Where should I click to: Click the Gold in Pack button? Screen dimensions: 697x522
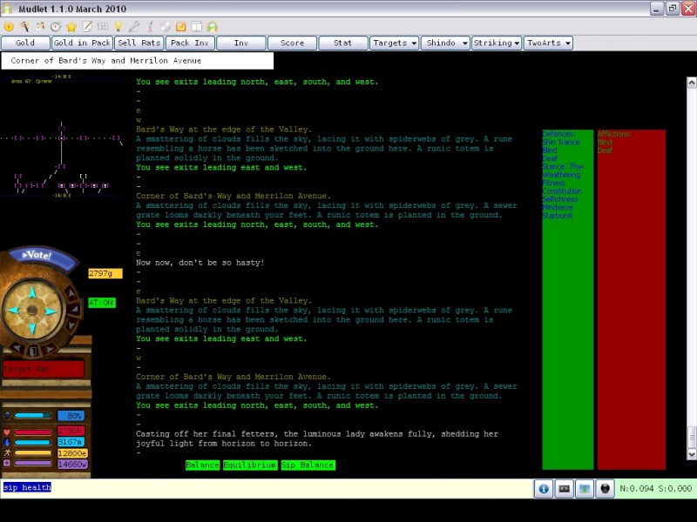click(x=82, y=43)
